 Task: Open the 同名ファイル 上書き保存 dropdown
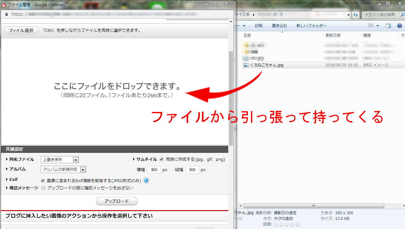(x=60, y=159)
